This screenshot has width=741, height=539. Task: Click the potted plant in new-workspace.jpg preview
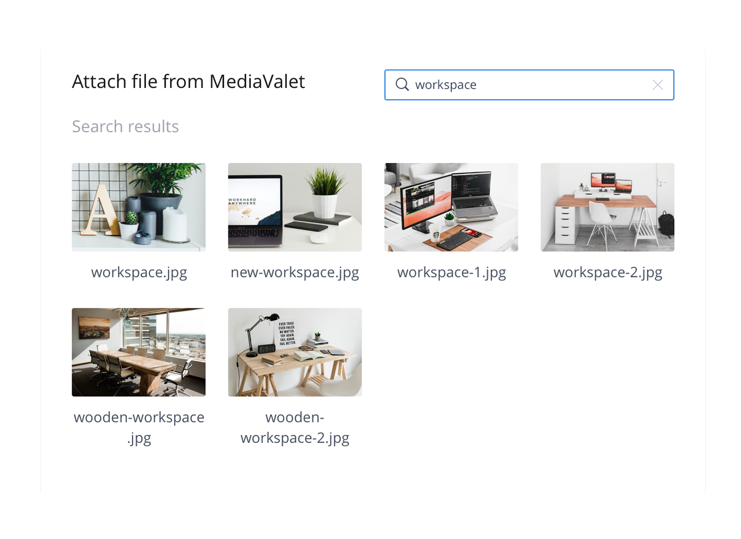[326, 192]
